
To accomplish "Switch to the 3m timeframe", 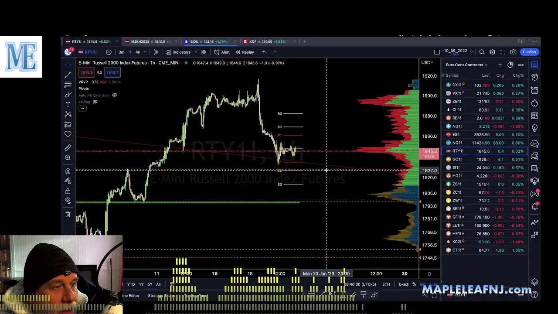I will tap(121, 52).
